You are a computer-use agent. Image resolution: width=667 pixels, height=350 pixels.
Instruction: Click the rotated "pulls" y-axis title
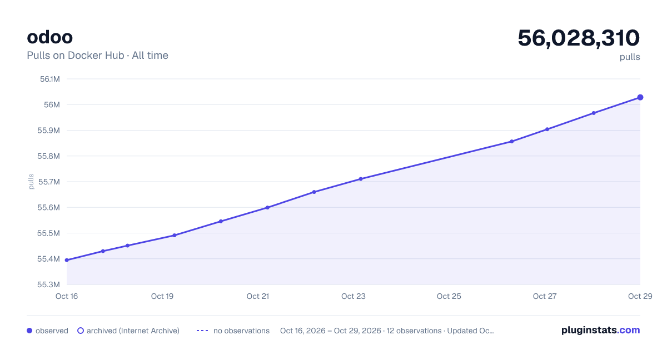[31, 182]
